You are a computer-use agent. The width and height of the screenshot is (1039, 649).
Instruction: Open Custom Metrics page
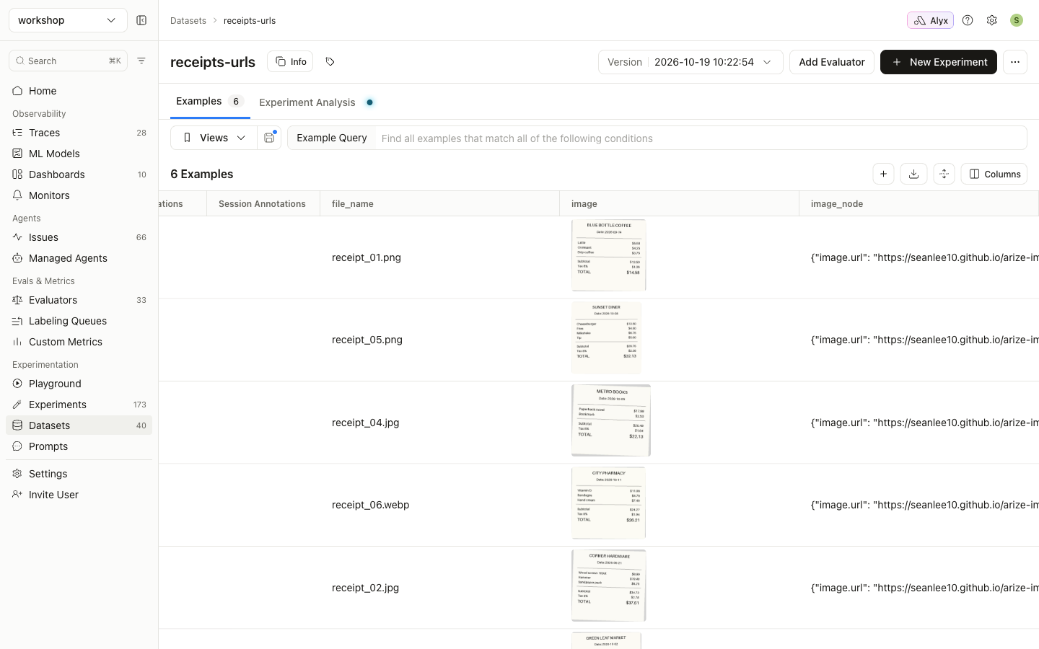point(79,342)
